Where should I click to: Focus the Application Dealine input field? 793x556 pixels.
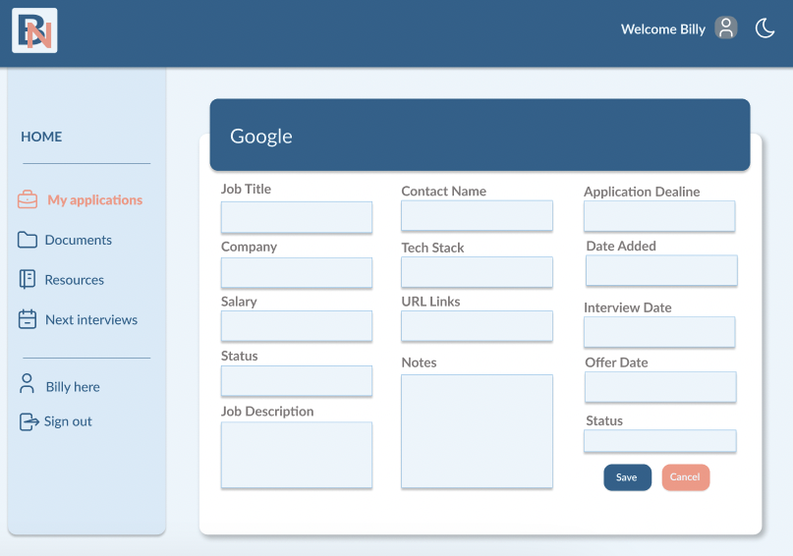click(x=659, y=216)
